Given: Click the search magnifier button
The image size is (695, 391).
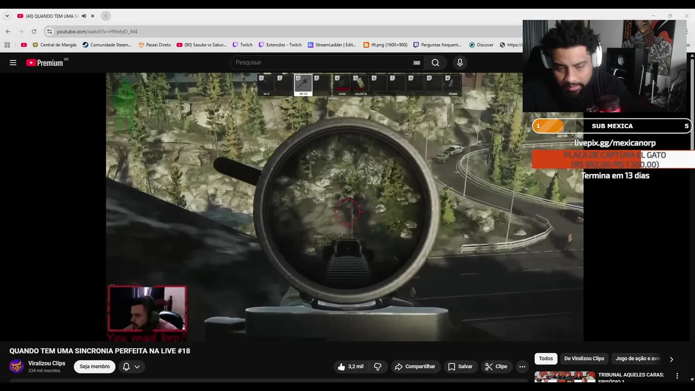Looking at the screenshot, I should [435, 62].
